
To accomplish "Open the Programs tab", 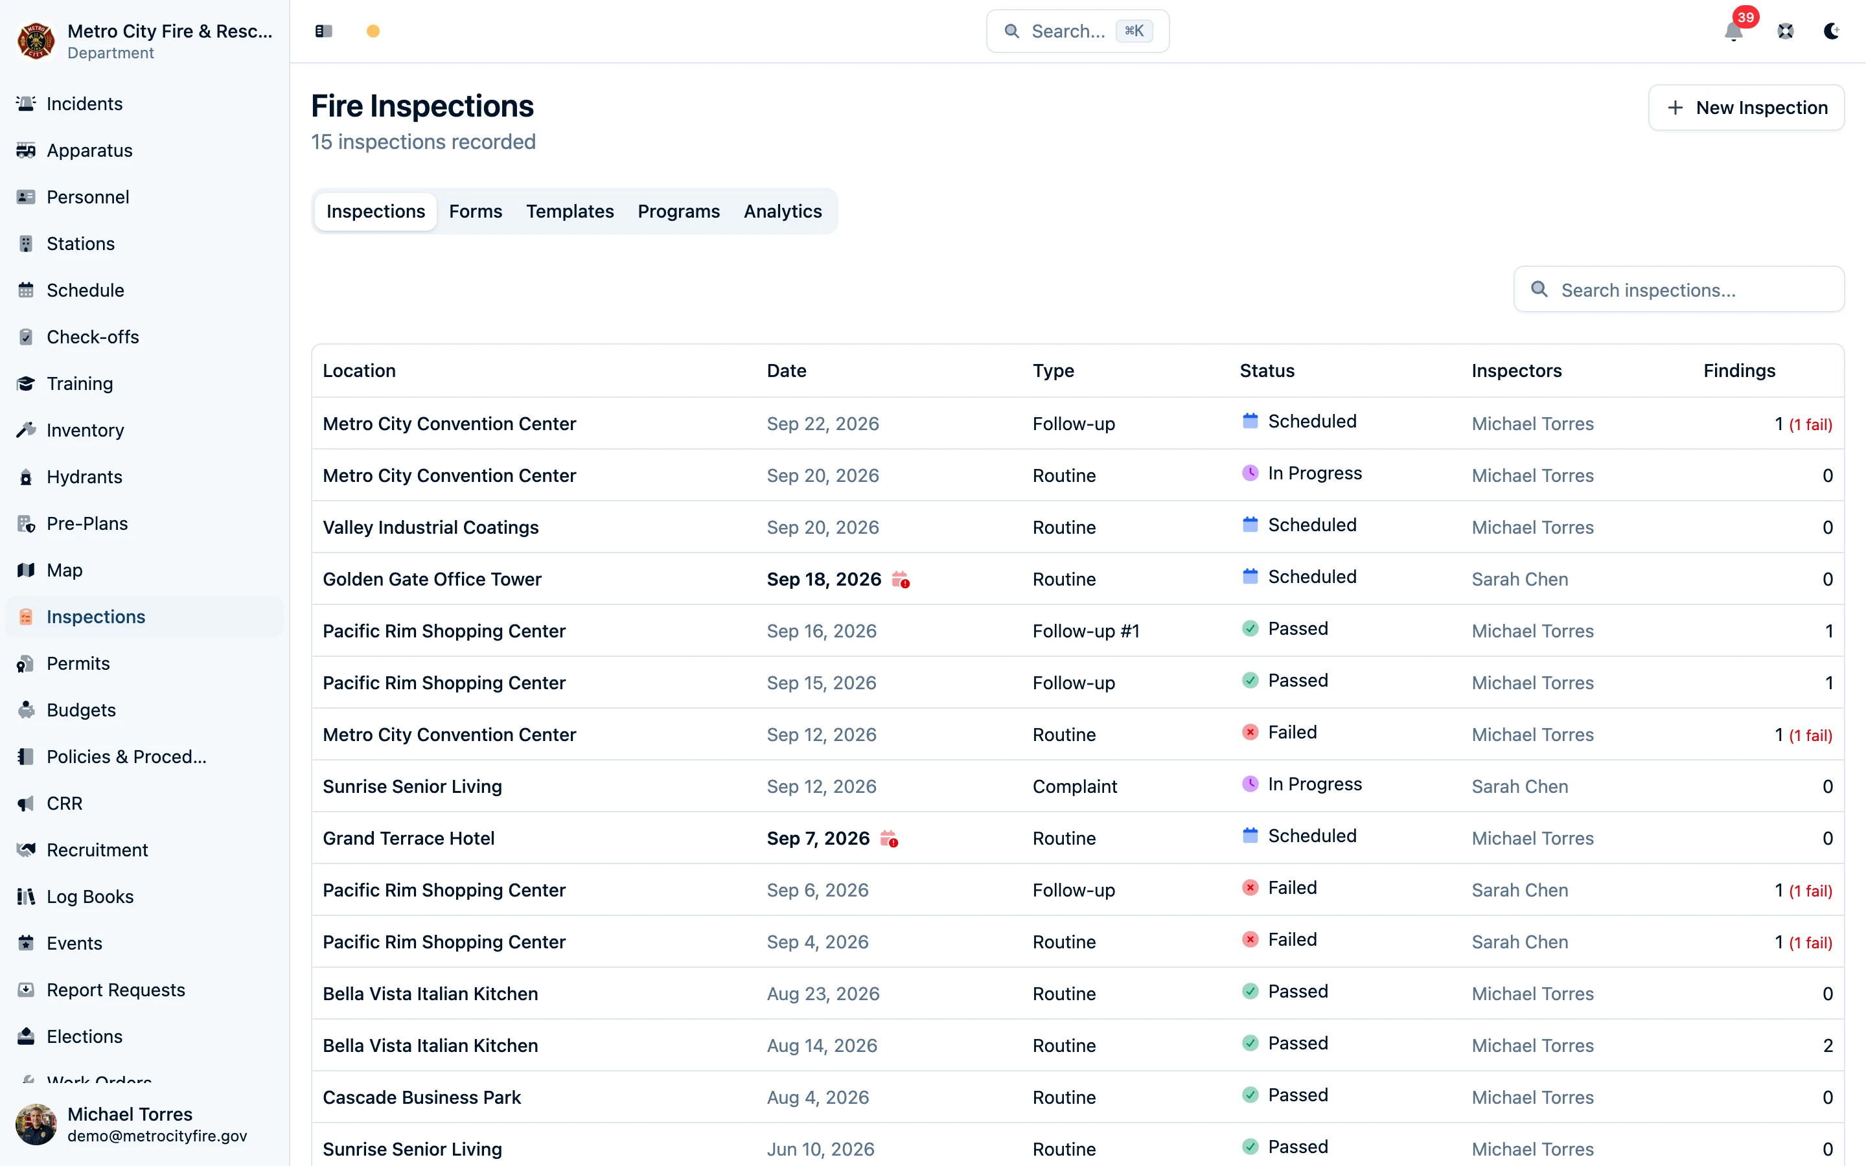I will [678, 211].
